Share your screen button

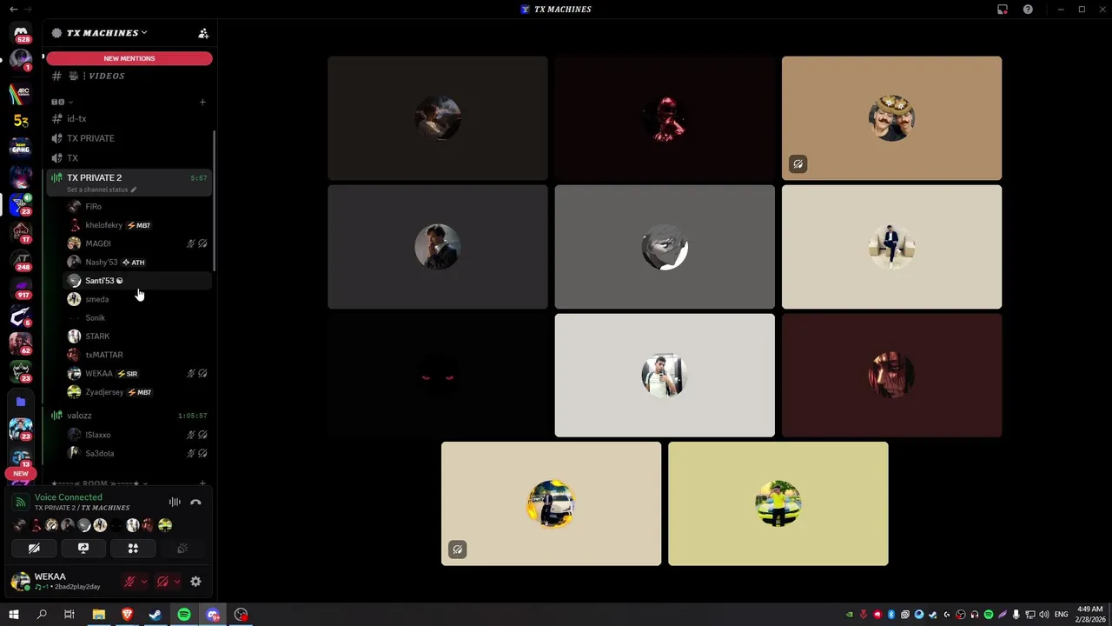[83, 549]
